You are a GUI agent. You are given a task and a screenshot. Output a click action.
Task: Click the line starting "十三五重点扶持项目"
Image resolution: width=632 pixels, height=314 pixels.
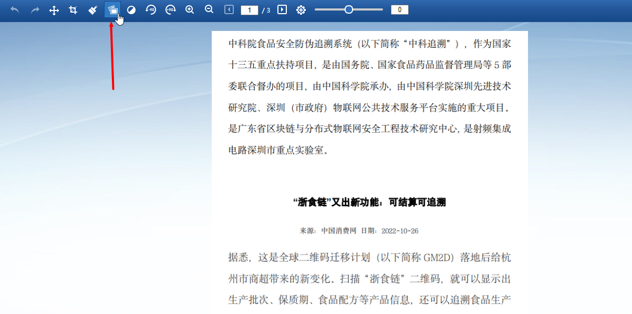pyautogui.click(x=370, y=65)
